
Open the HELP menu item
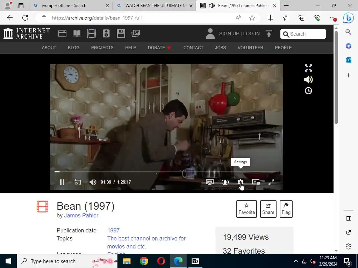(131, 47)
